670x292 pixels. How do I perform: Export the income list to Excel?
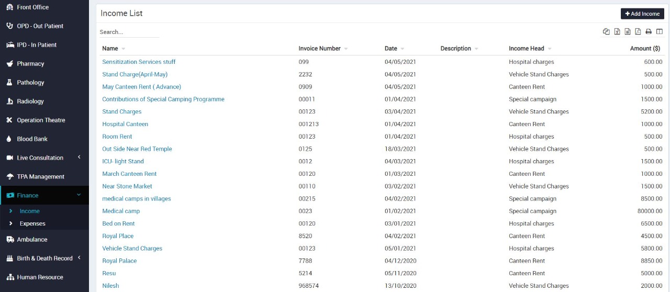(x=617, y=31)
